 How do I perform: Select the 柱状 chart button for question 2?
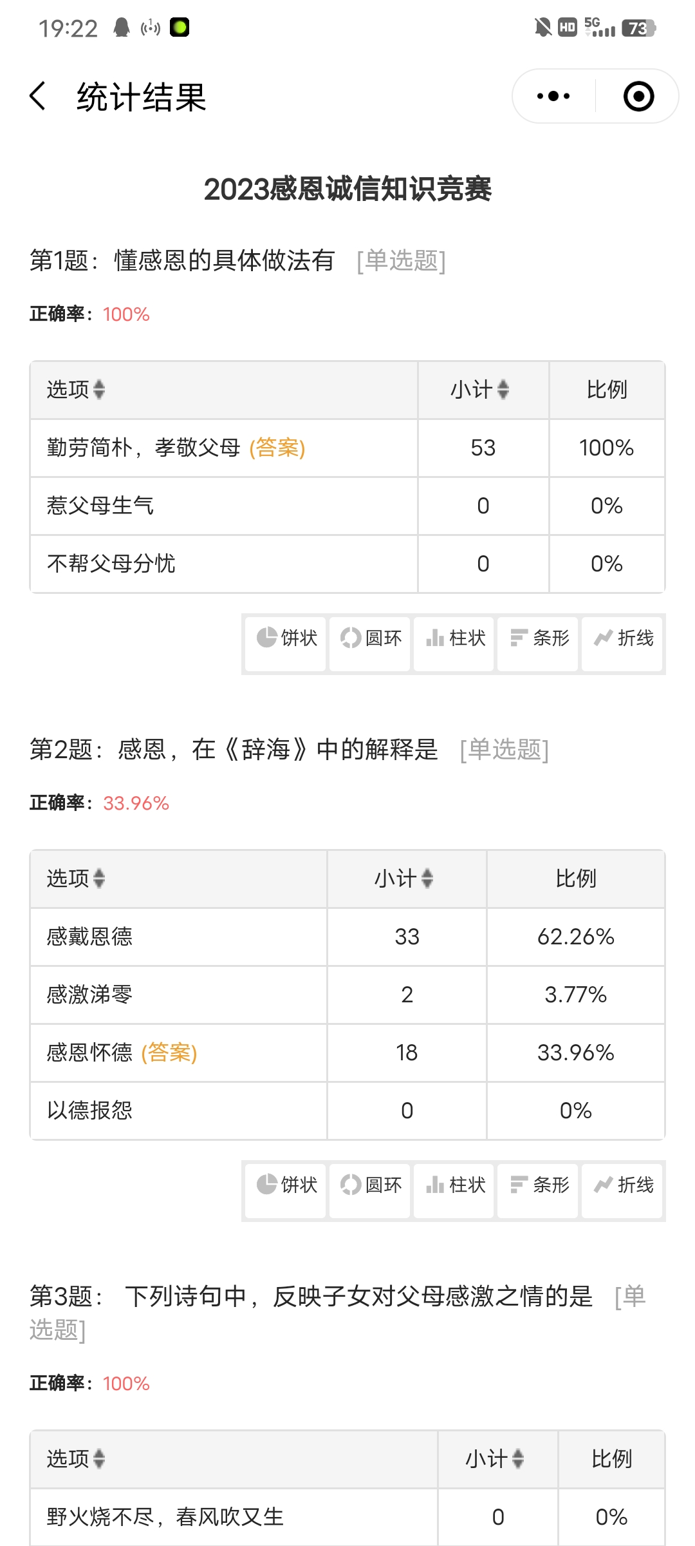point(454,1185)
